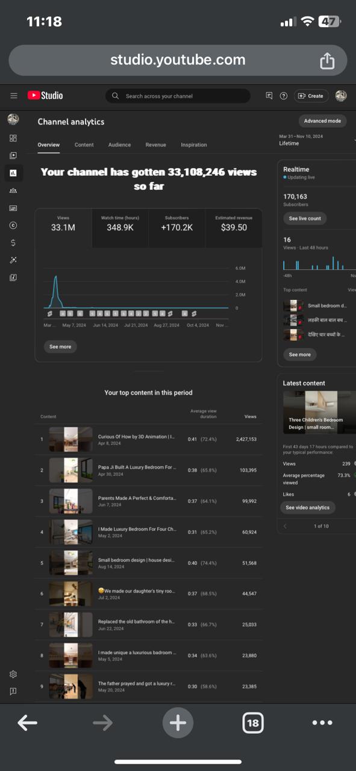356x771 pixels.
Task: Select the Estimated revenue $39.50 card
Action: point(234,228)
